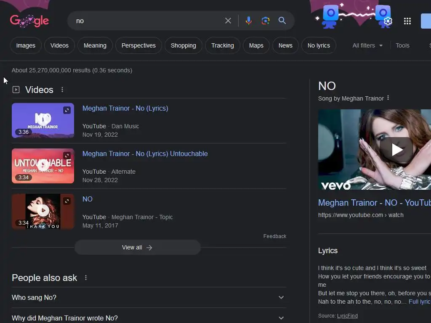Open the 'NO' Topic video link
The image size is (431, 323).
(x=88, y=199)
